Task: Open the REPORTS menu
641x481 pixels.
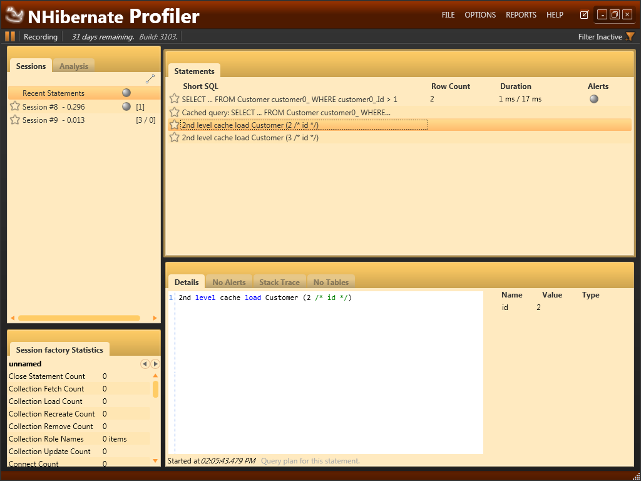Action: click(x=521, y=15)
